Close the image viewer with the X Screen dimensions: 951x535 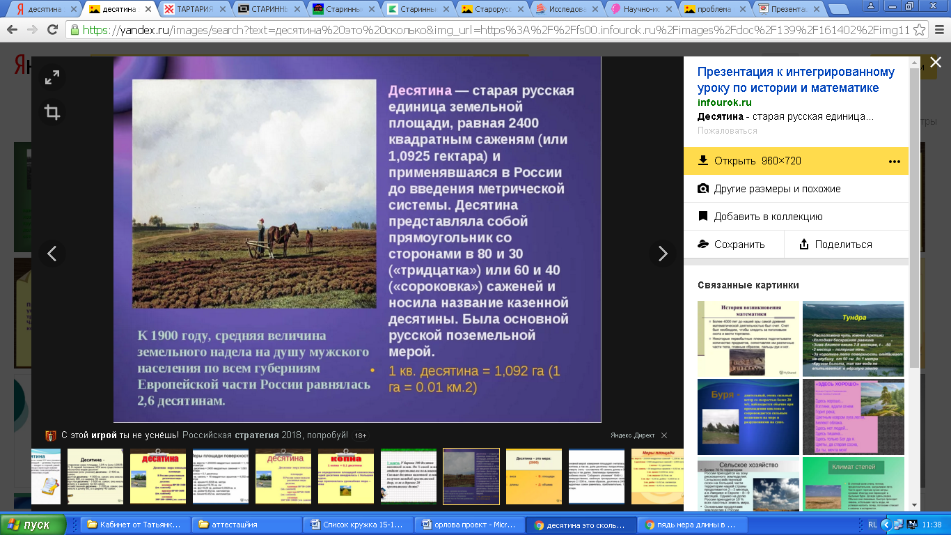tap(936, 63)
